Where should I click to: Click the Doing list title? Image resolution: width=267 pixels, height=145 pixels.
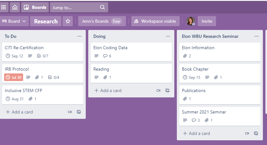tap(99, 36)
